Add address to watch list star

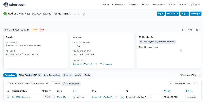[x=183, y=30]
